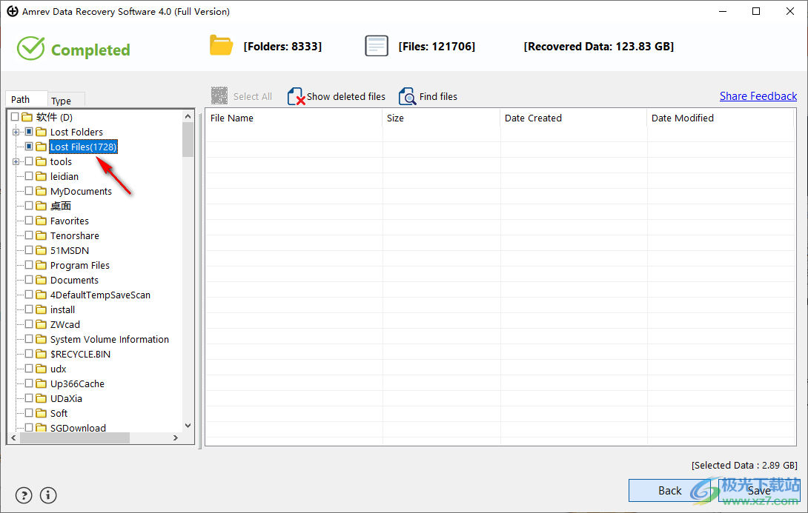
Task: Open the info icon at bottom left
Action: click(48, 494)
